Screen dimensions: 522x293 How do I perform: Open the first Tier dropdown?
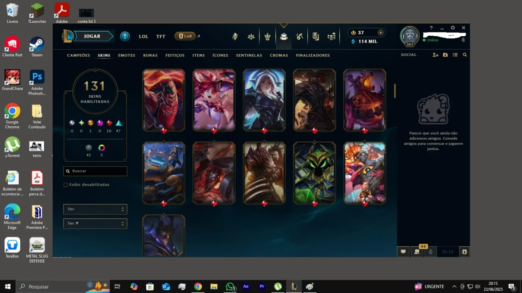(95, 209)
